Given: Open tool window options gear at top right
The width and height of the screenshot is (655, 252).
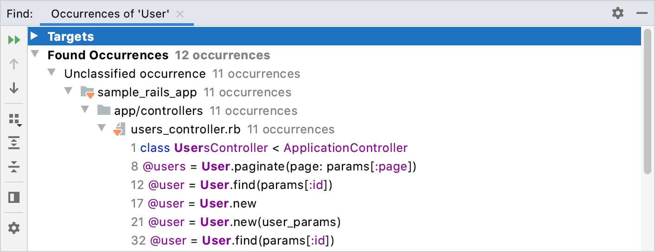Looking at the screenshot, I should [618, 13].
